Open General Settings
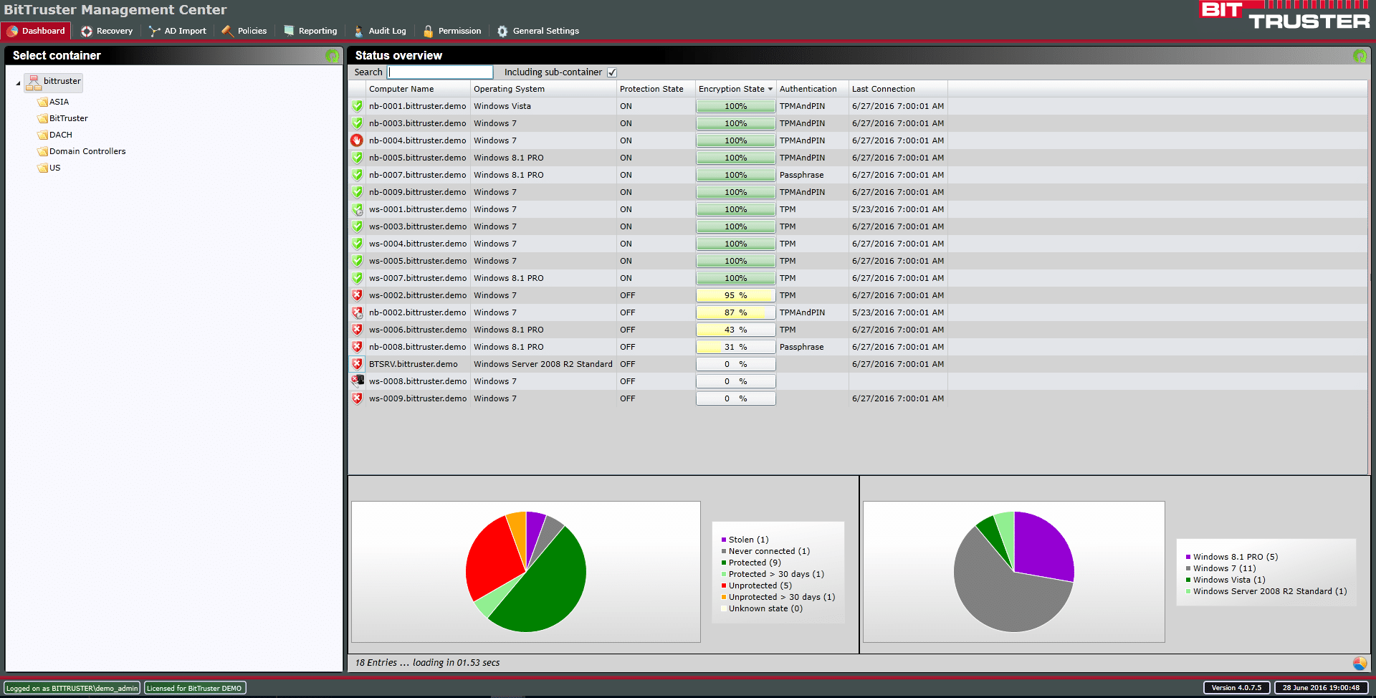Image resolution: width=1376 pixels, height=698 pixels. pyautogui.click(x=538, y=31)
